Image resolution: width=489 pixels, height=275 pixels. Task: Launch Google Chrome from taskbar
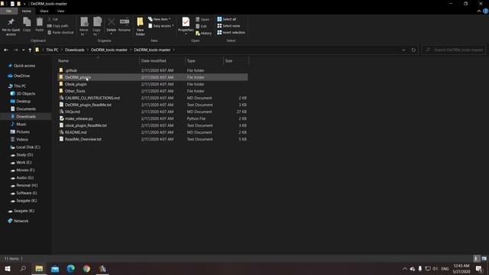pyautogui.click(x=86, y=268)
